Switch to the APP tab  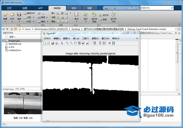(x=40, y=8)
